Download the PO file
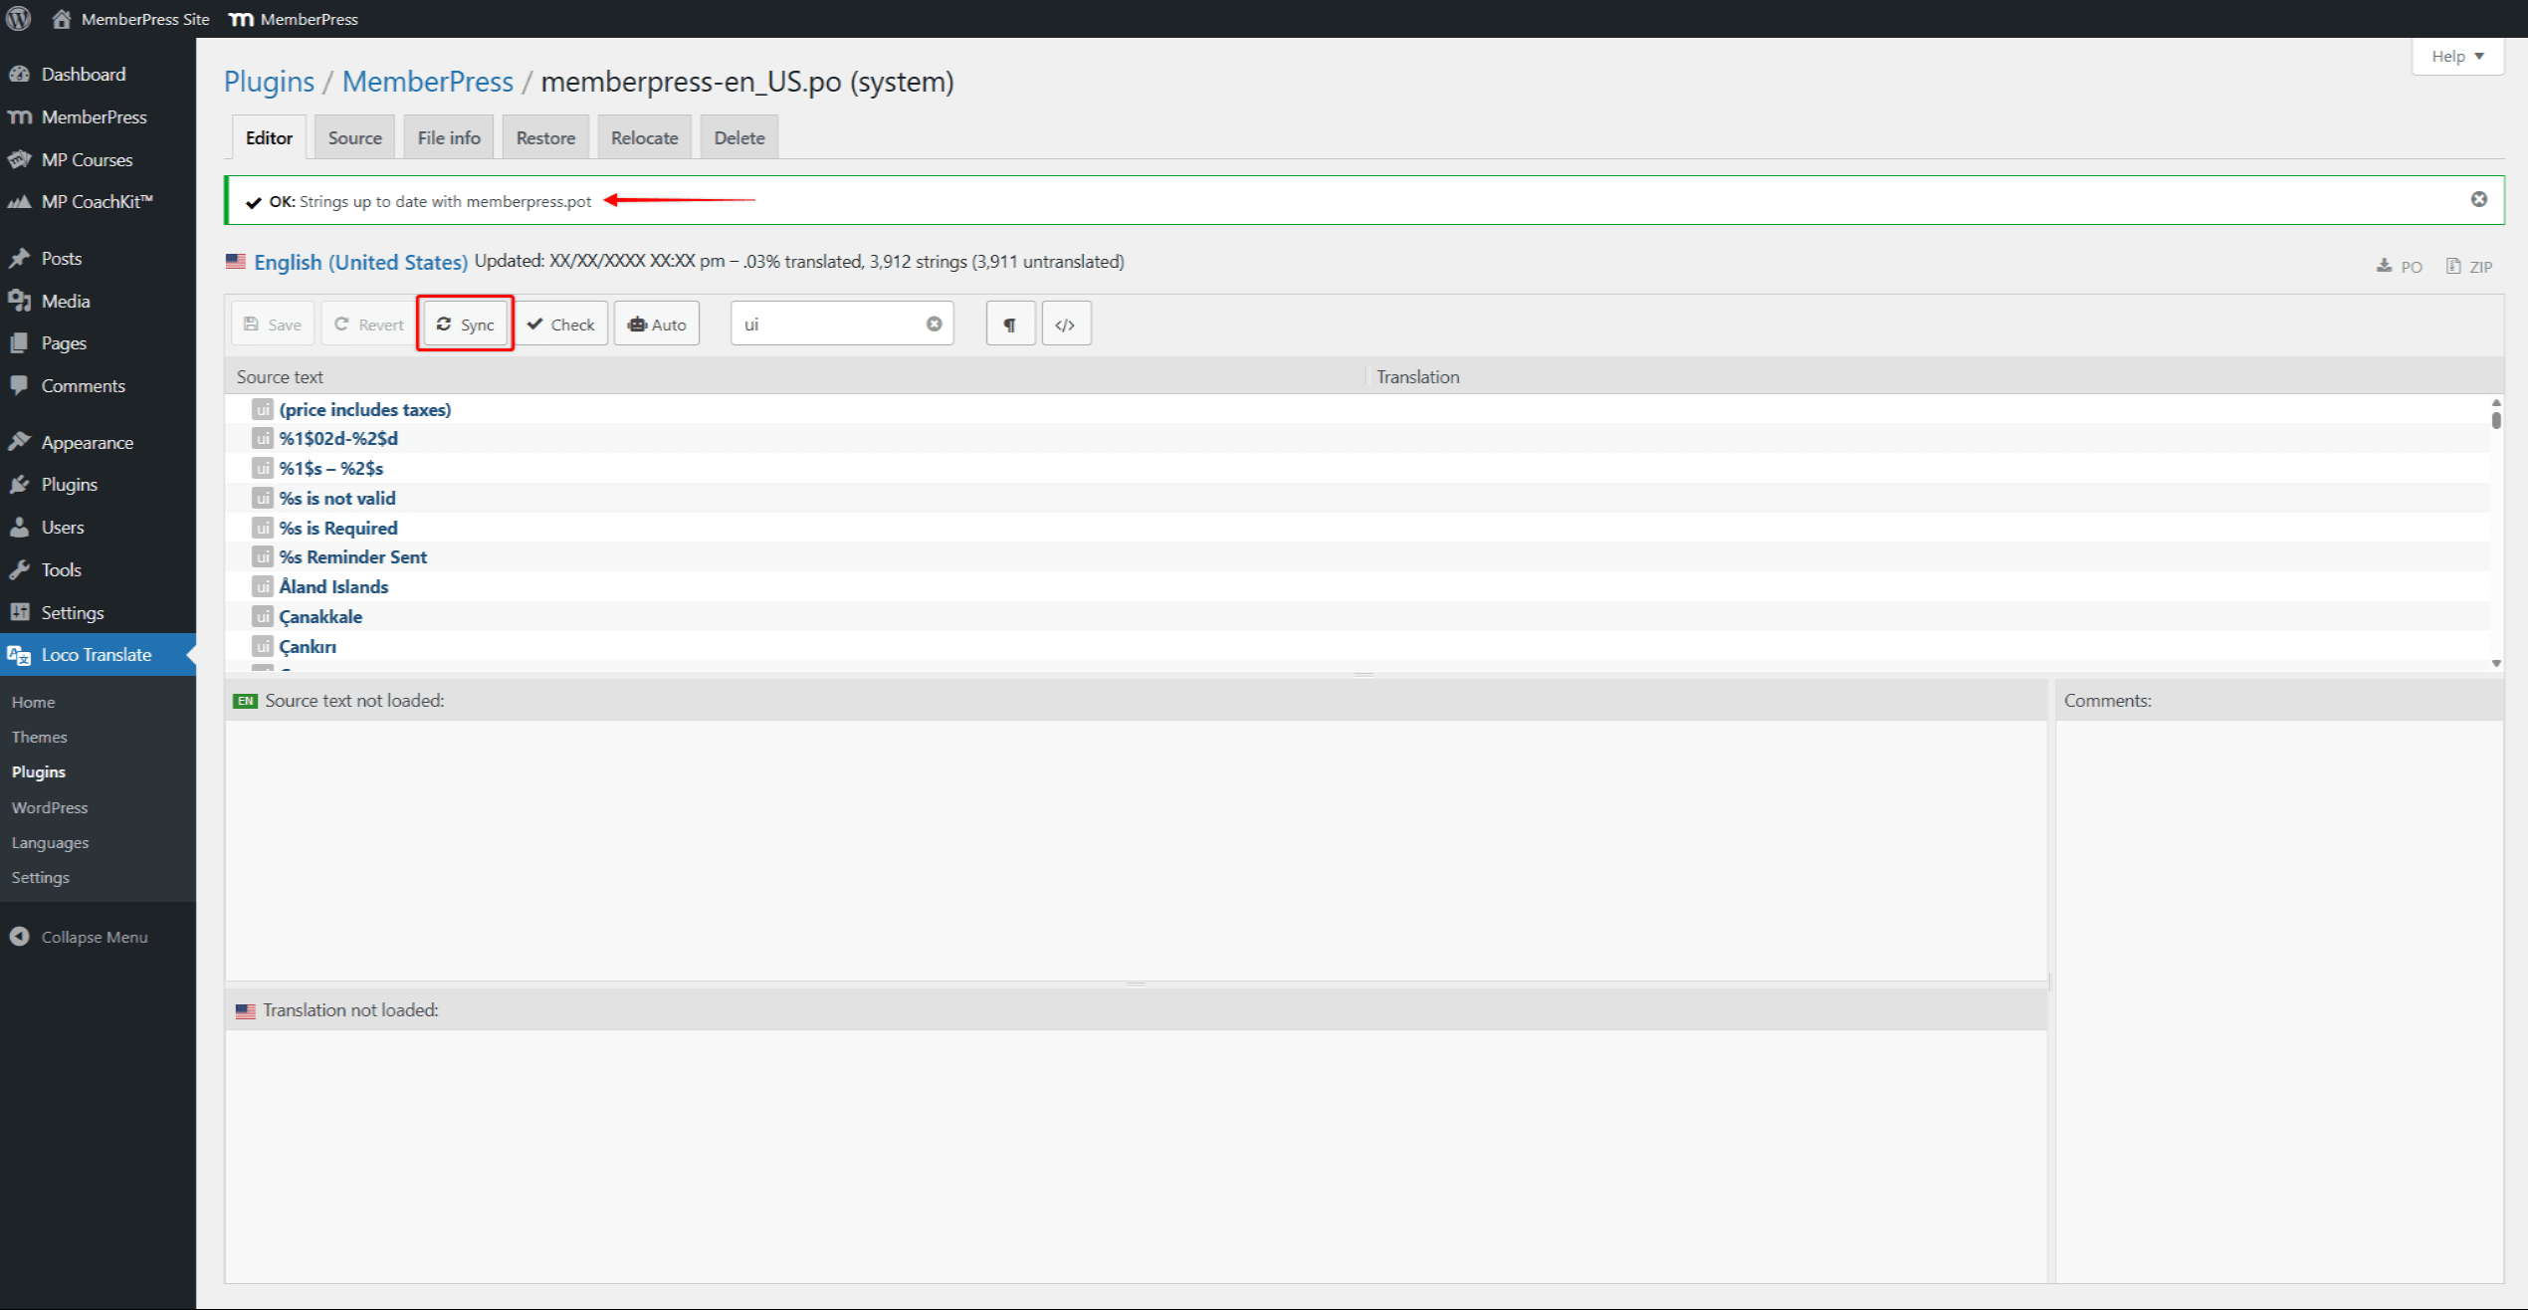Screen dimensions: 2528x1310 2400,266
